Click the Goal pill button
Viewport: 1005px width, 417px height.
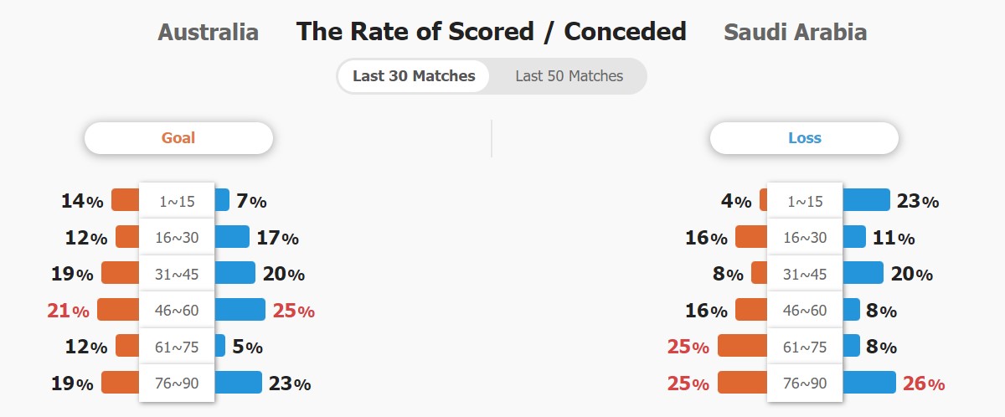click(178, 138)
